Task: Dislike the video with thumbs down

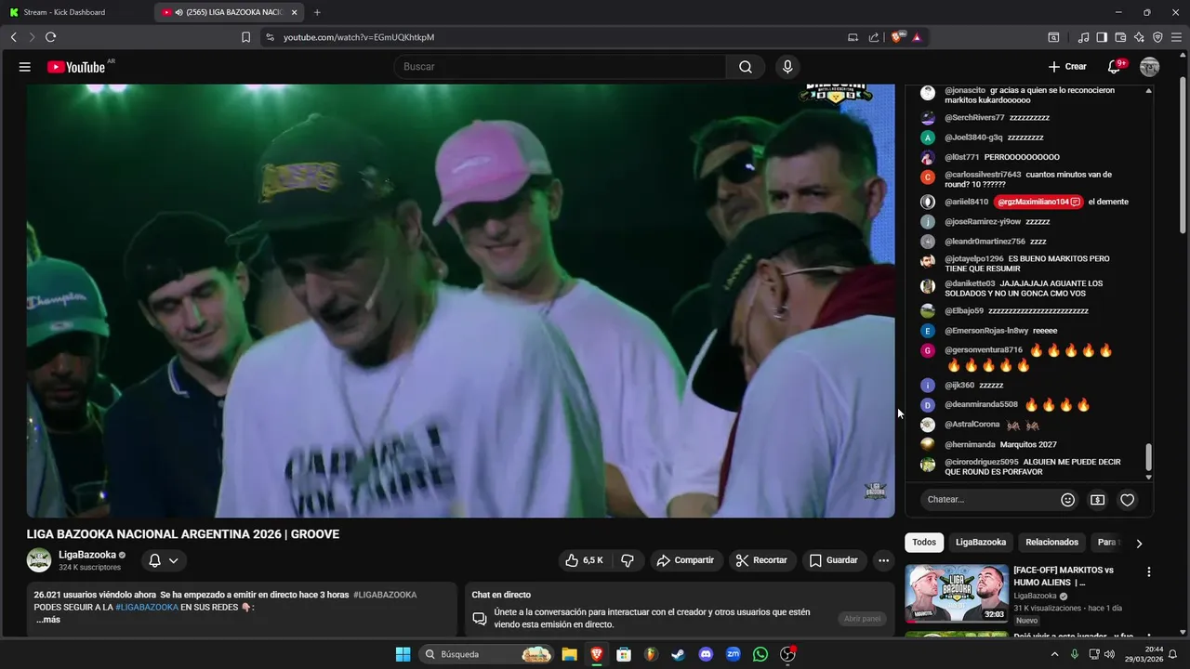Action: [x=628, y=560]
